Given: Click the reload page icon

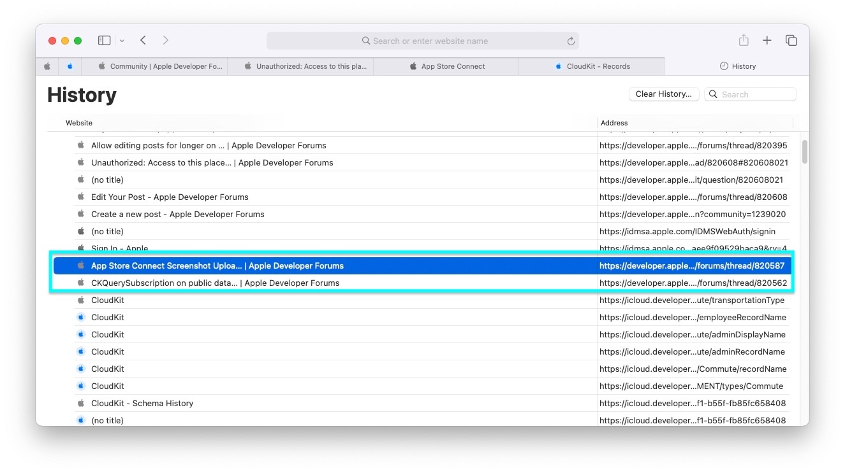Looking at the screenshot, I should point(571,41).
